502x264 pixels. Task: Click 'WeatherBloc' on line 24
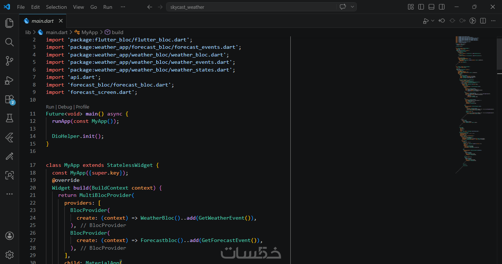pos(157,218)
